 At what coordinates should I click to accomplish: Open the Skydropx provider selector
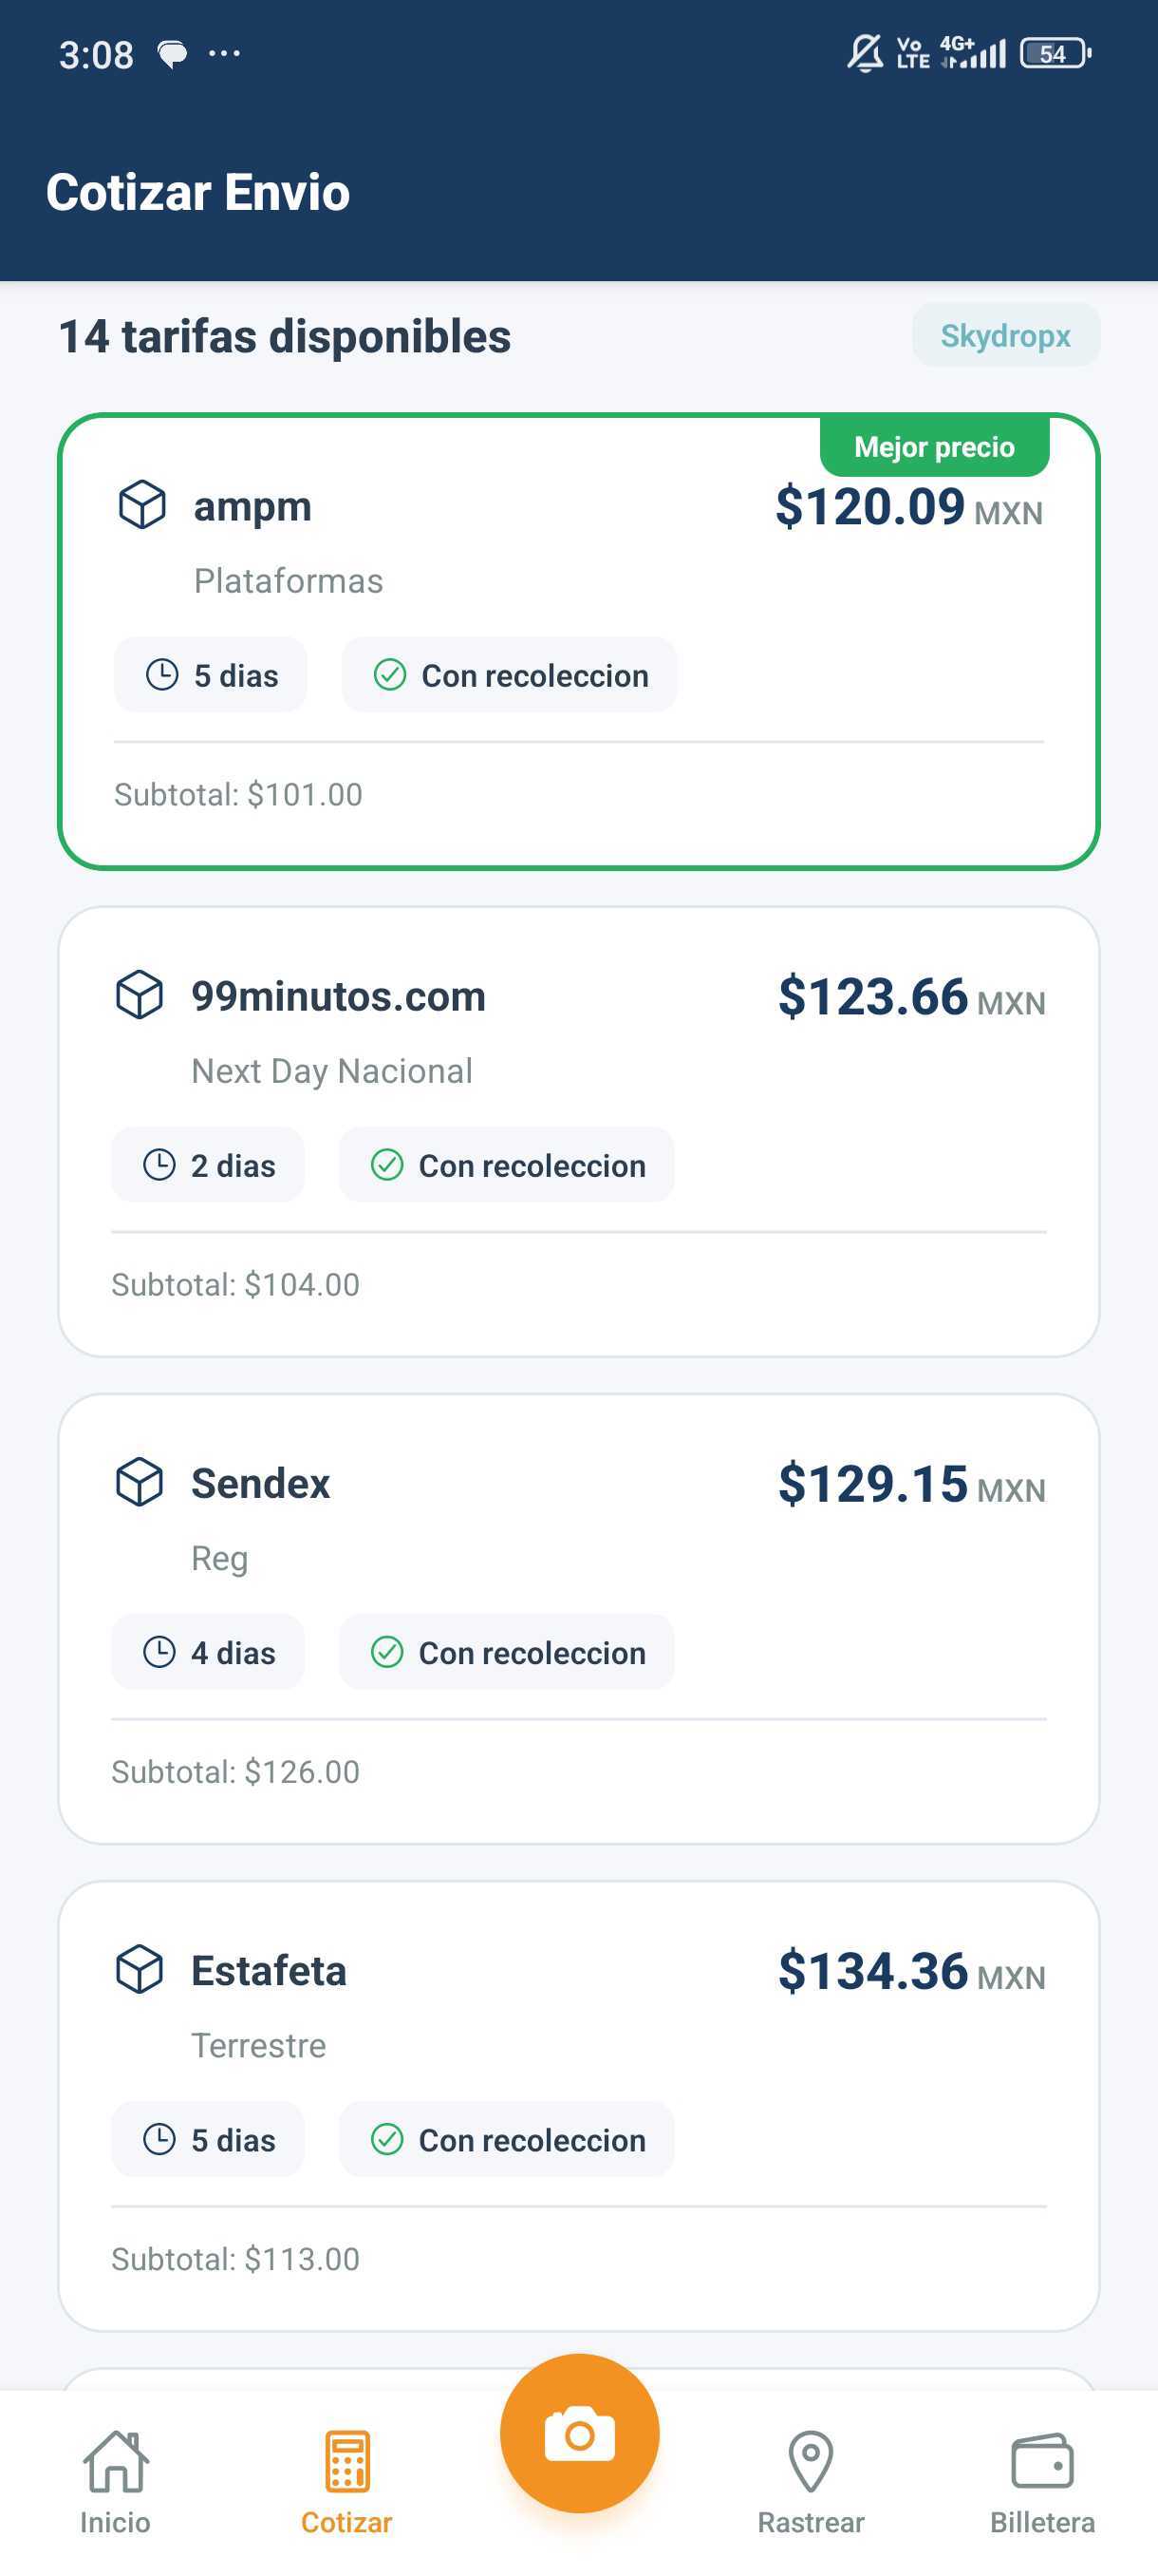click(x=1005, y=335)
